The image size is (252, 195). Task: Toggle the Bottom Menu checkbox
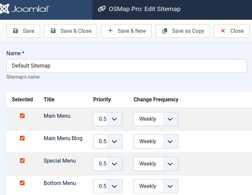coord(22,183)
